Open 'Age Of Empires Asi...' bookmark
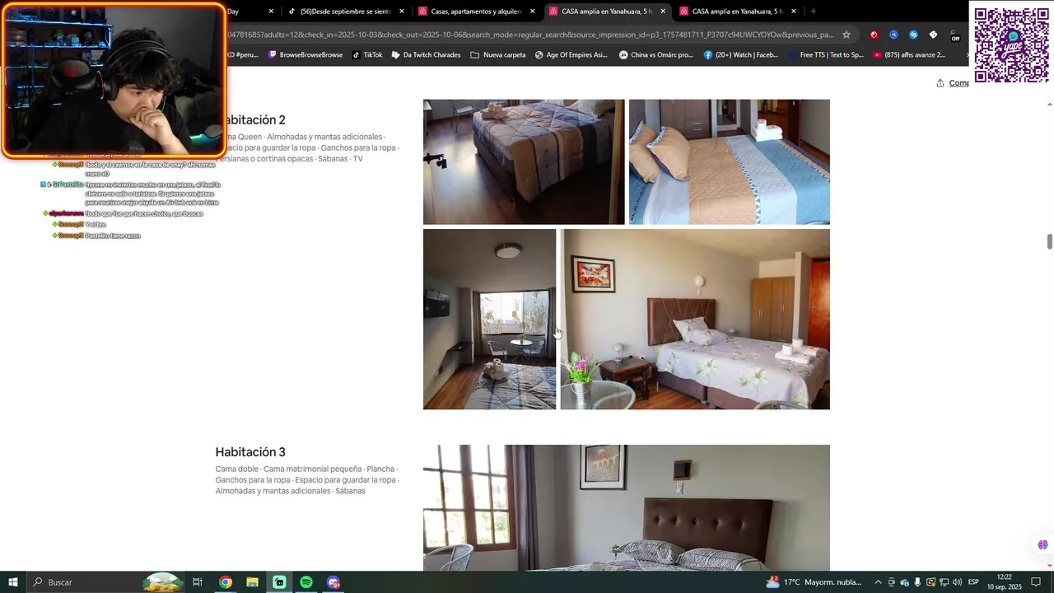 pyautogui.click(x=571, y=55)
